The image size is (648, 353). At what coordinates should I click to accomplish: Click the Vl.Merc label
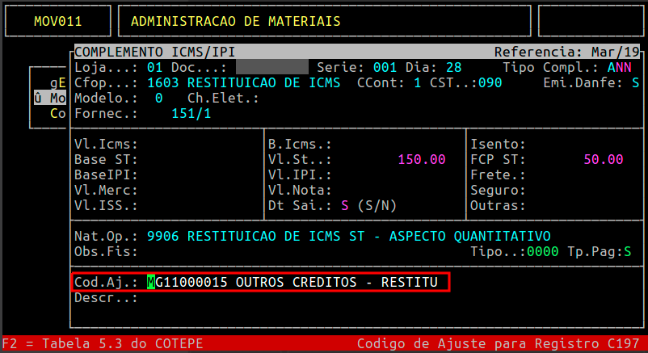106,190
